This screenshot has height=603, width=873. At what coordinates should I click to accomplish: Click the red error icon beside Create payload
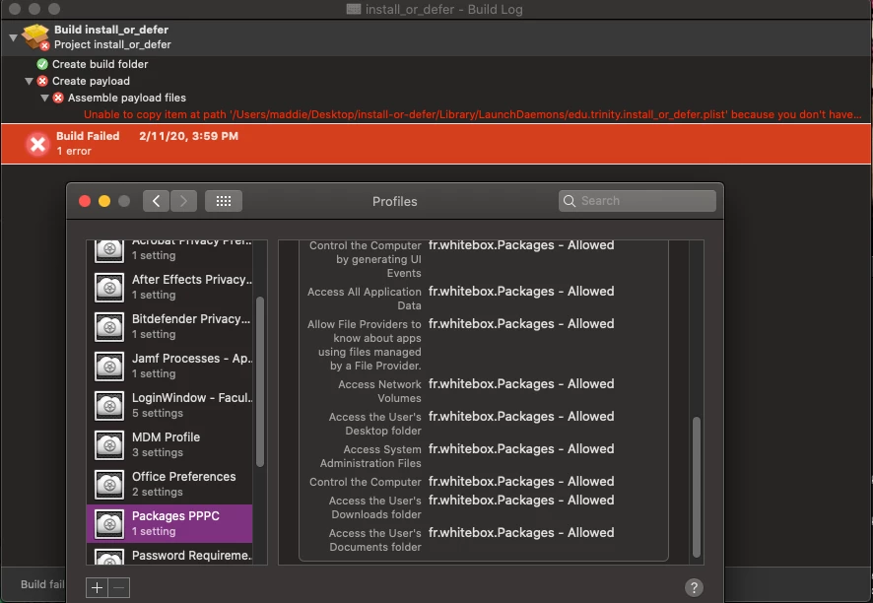[42, 82]
